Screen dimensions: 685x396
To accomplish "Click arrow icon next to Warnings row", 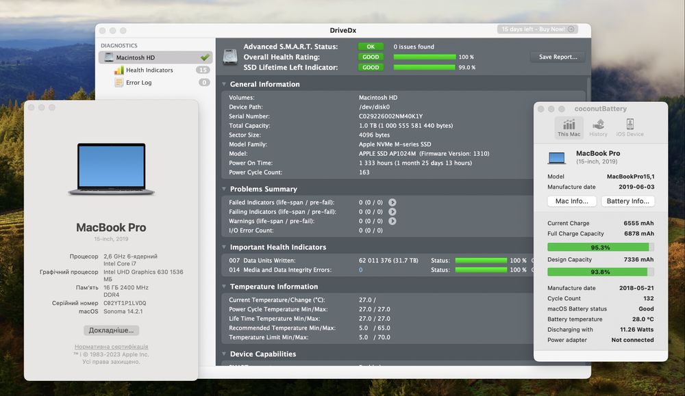I will pyautogui.click(x=393, y=221).
